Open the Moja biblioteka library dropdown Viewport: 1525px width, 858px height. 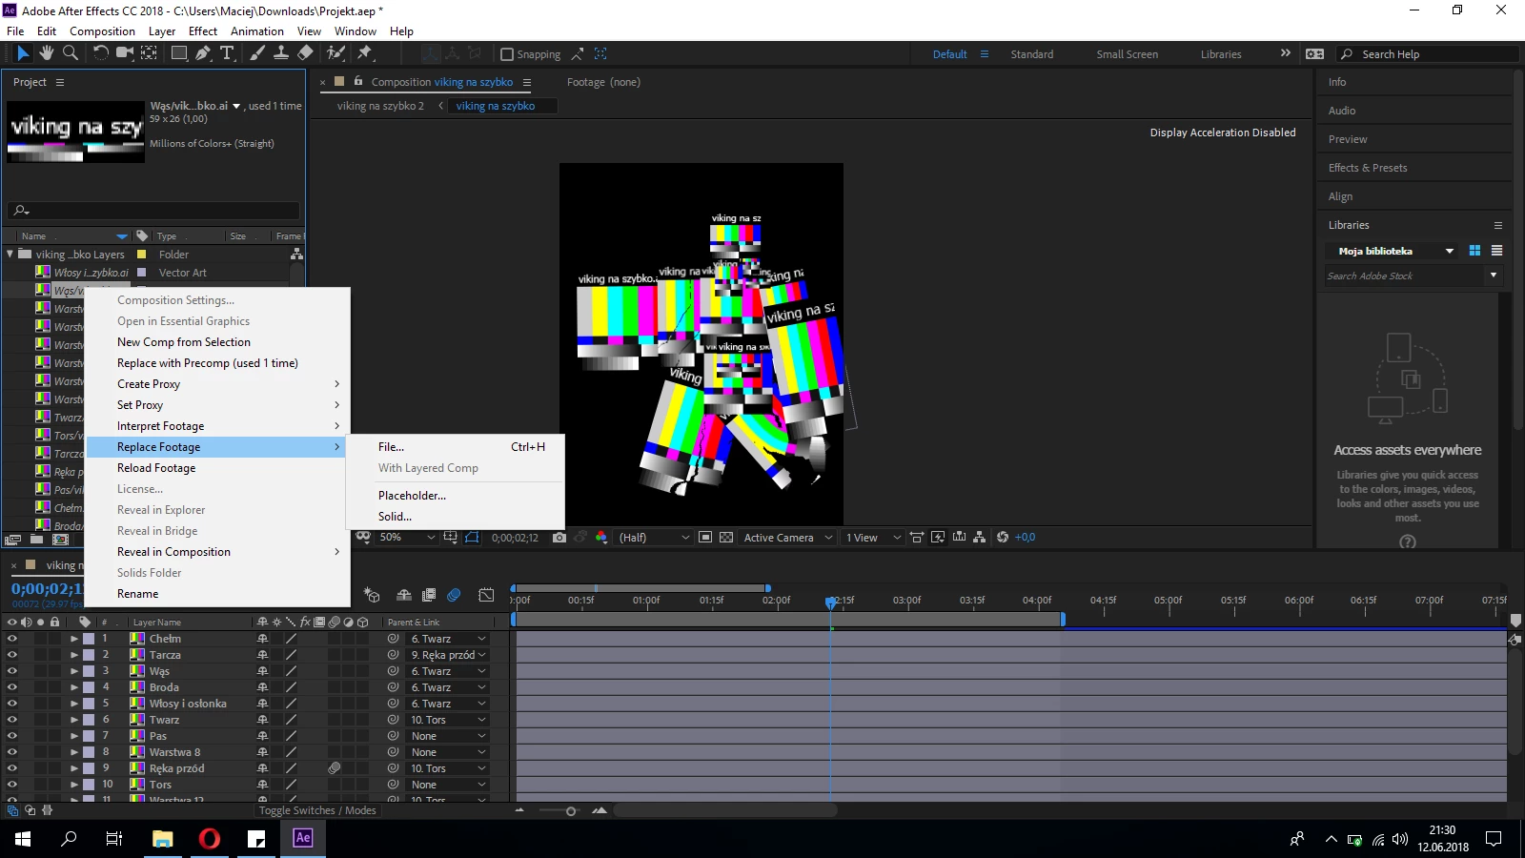(x=1396, y=251)
